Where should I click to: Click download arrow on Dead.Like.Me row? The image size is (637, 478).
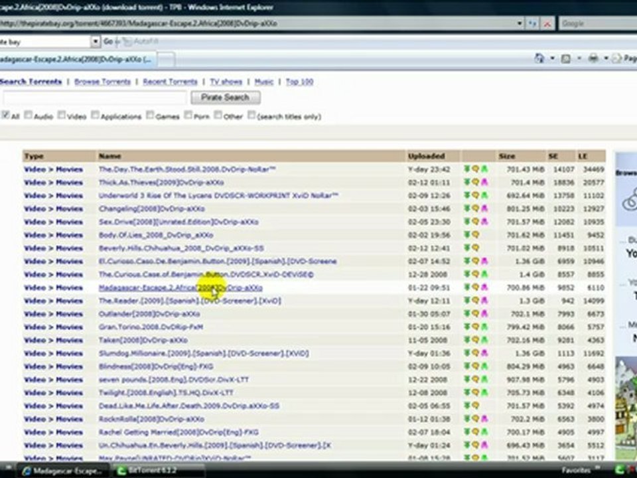tap(466, 405)
